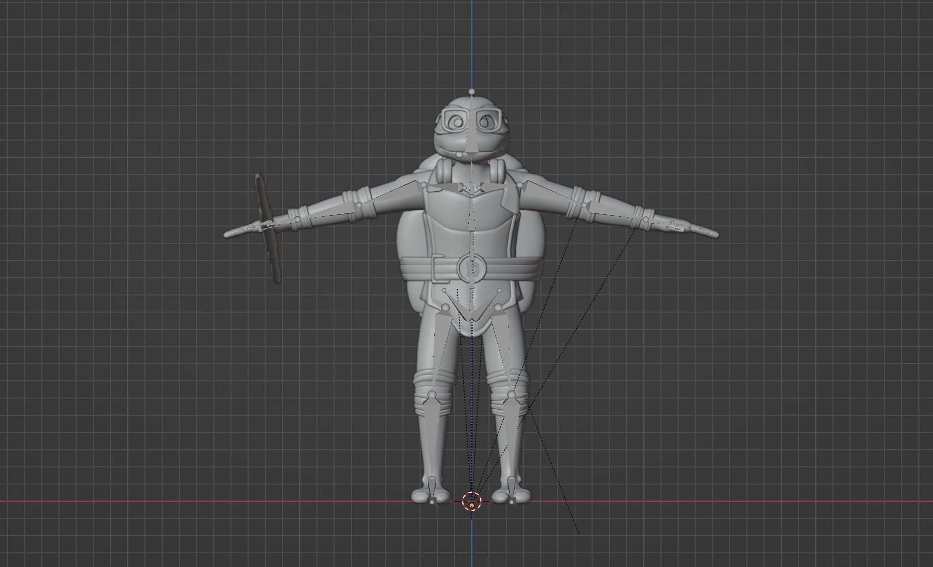Select the elbow joint of the staff-holding arm

[x=359, y=206]
